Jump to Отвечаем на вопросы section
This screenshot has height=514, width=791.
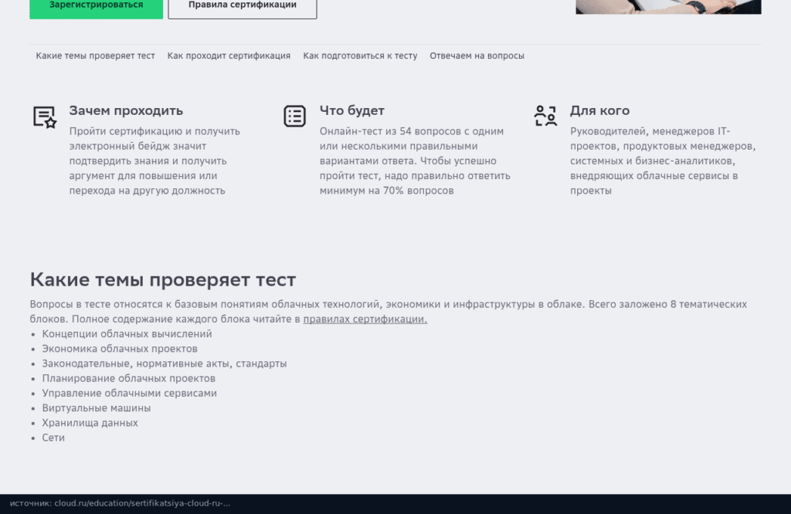click(x=477, y=56)
